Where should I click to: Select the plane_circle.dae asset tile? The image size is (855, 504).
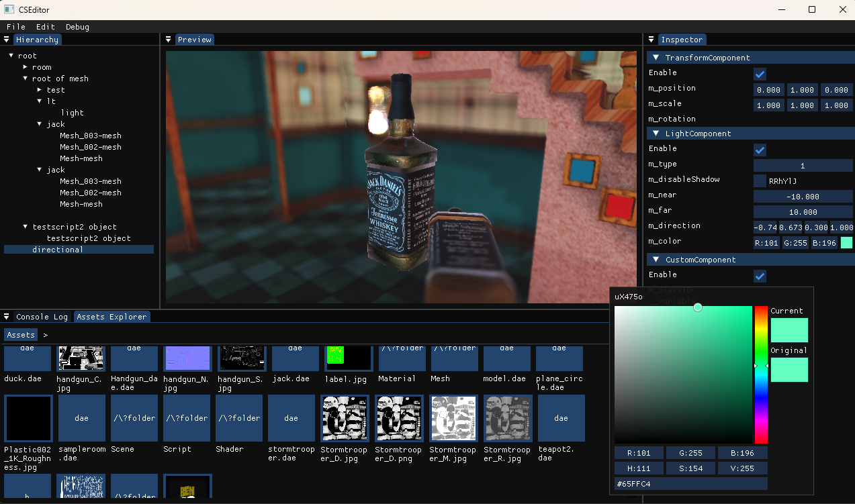tap(559, 358)
